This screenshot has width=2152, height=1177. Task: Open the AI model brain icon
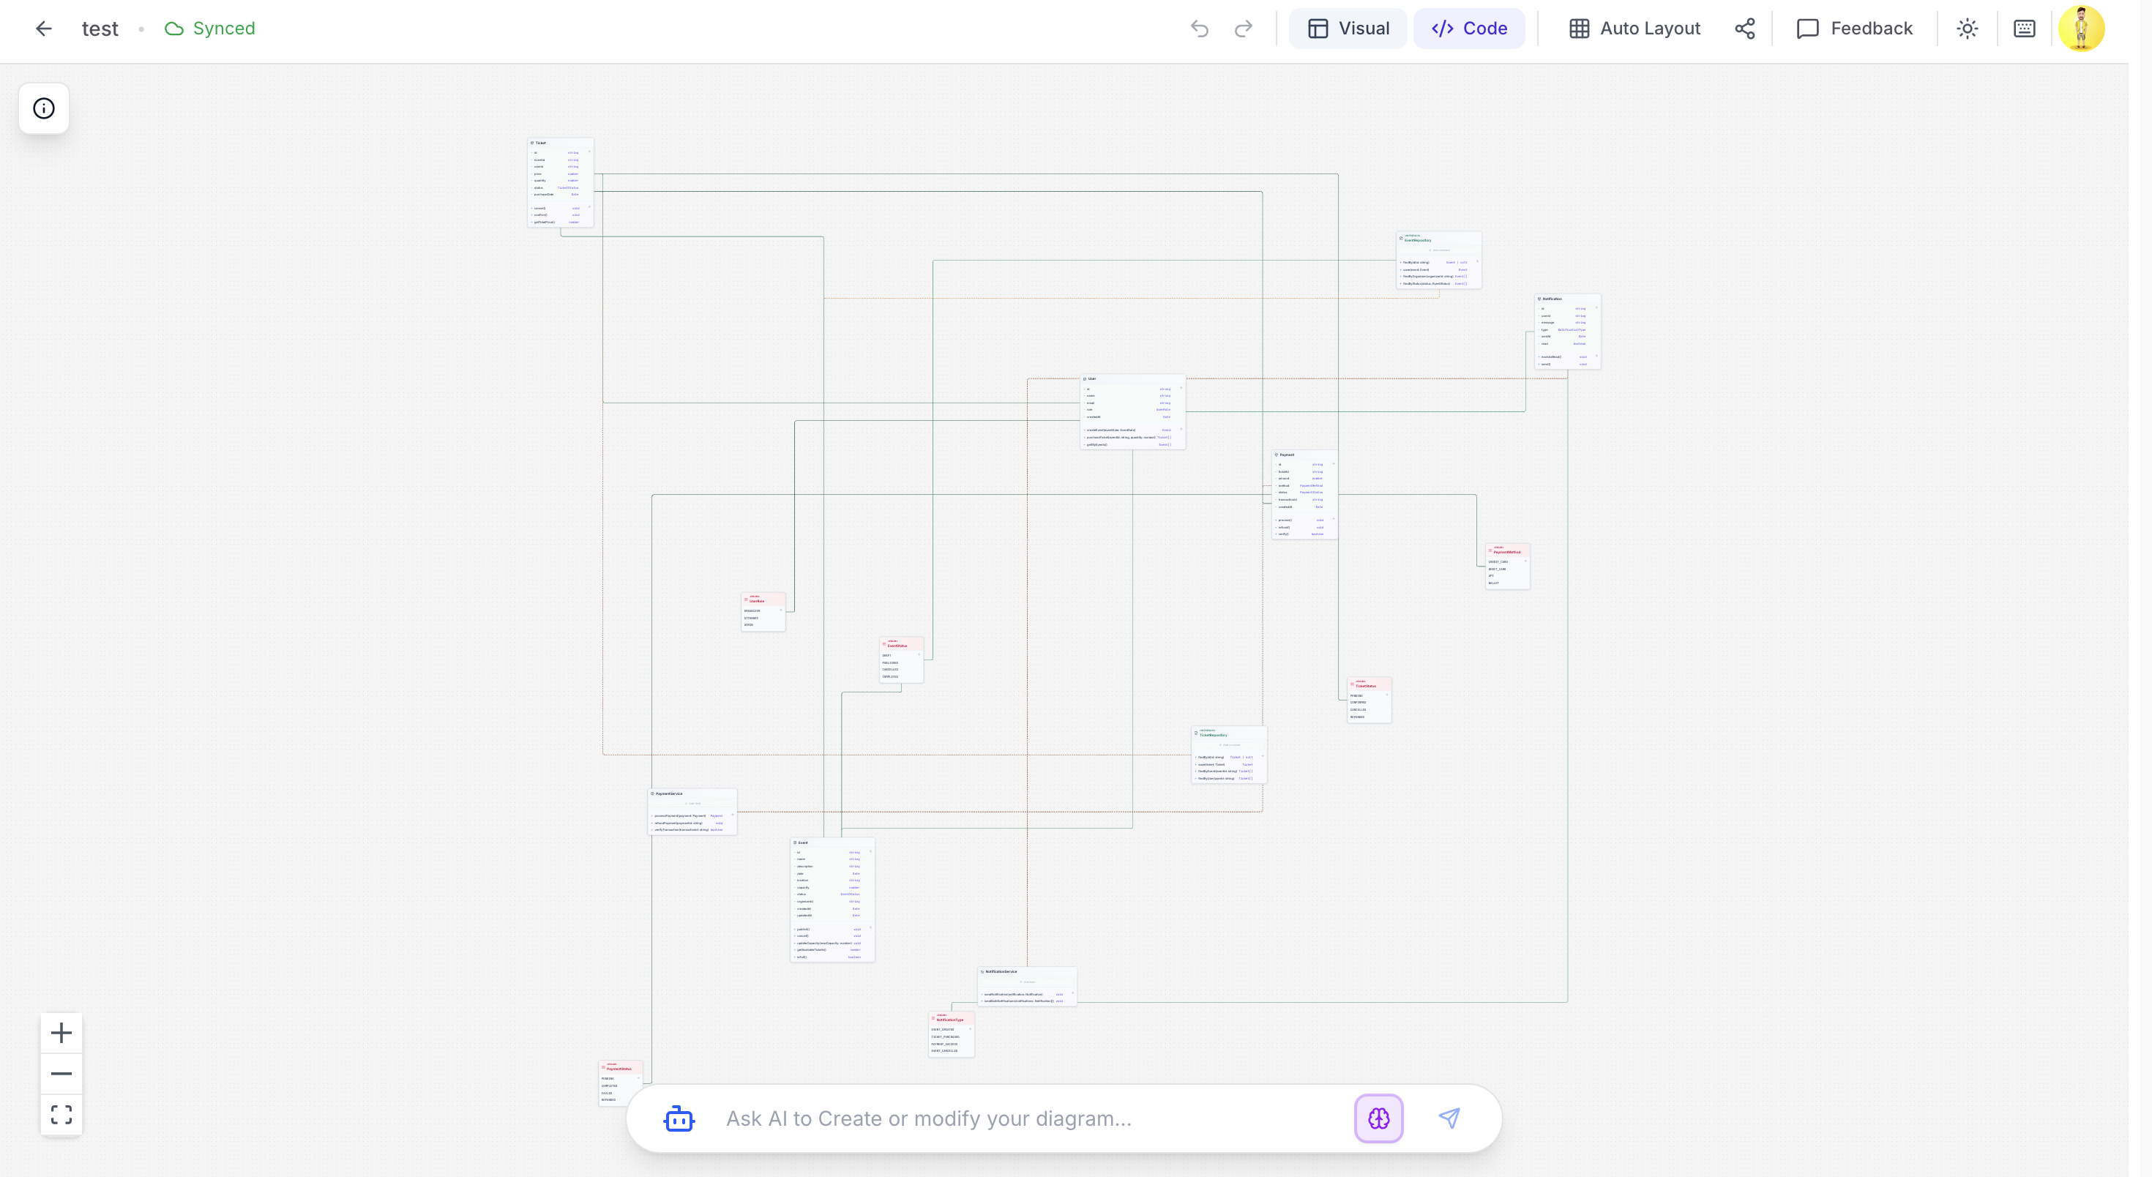(x=1378, y=1118)
